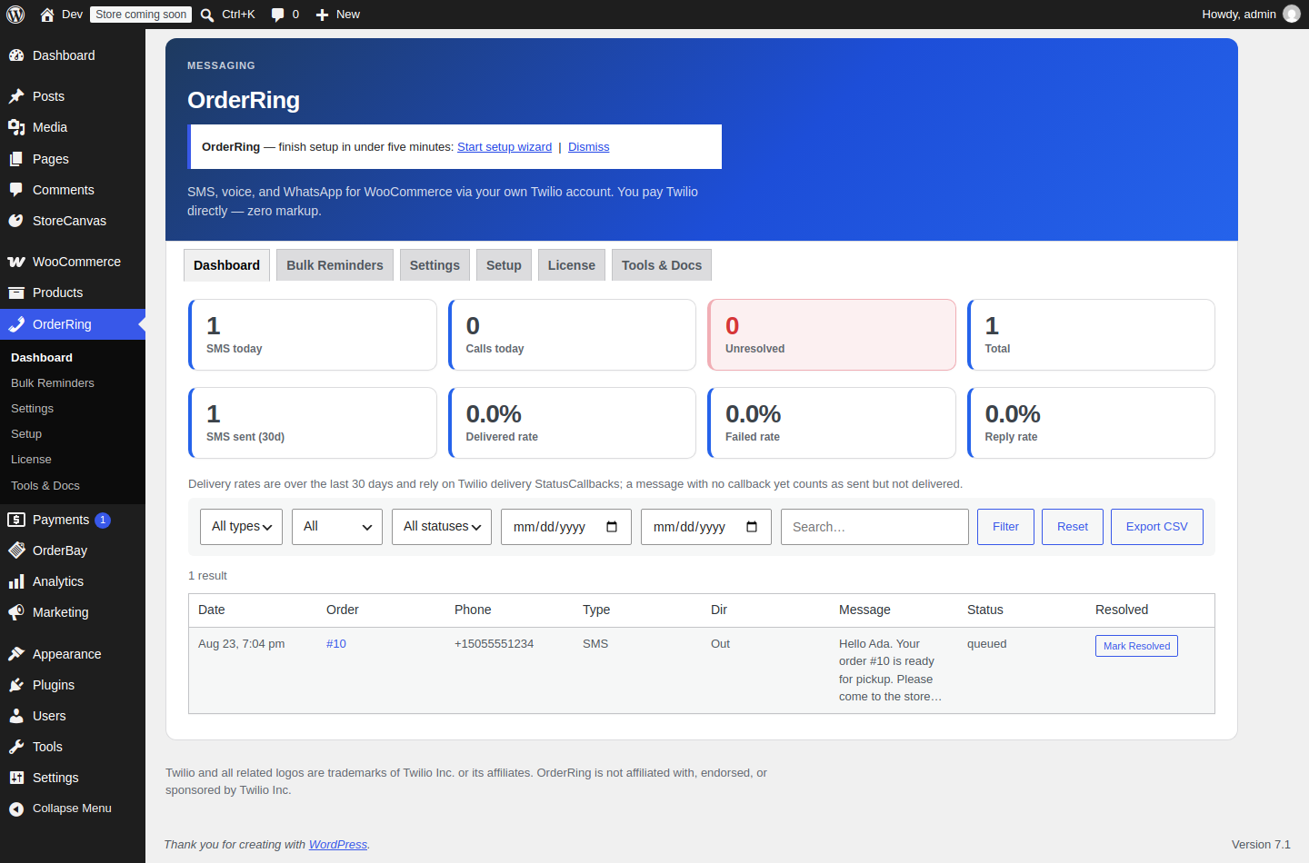1309x863 pixels.
Task: Click the Unresolved stat card
Action: [x=832, y=335]
